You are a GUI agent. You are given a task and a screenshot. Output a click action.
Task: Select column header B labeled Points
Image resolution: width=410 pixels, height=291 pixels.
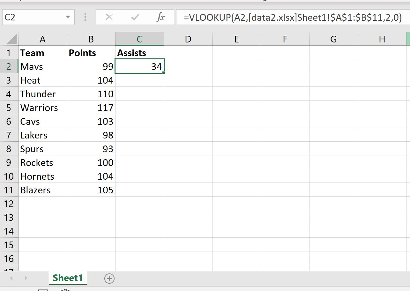tap(91, 39)
